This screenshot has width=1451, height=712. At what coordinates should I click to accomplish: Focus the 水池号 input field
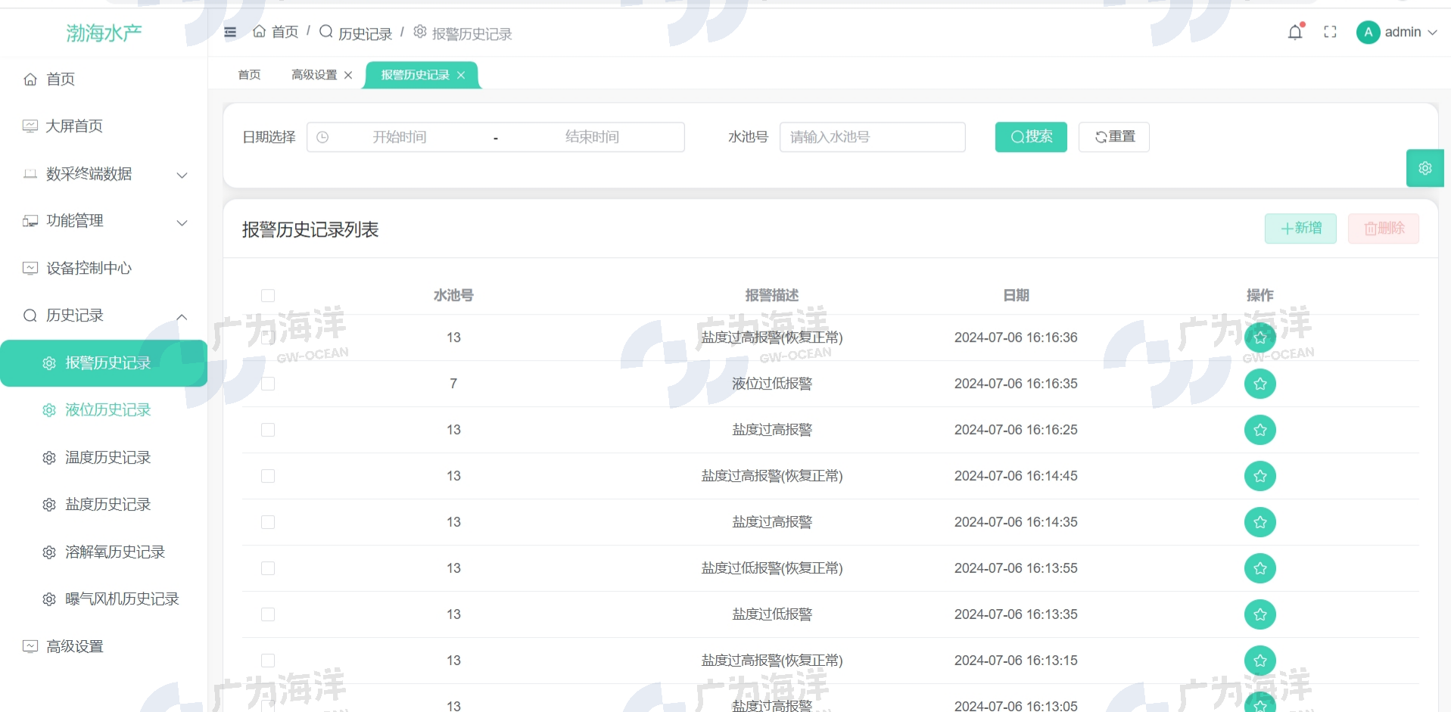[x=872, y=137]
